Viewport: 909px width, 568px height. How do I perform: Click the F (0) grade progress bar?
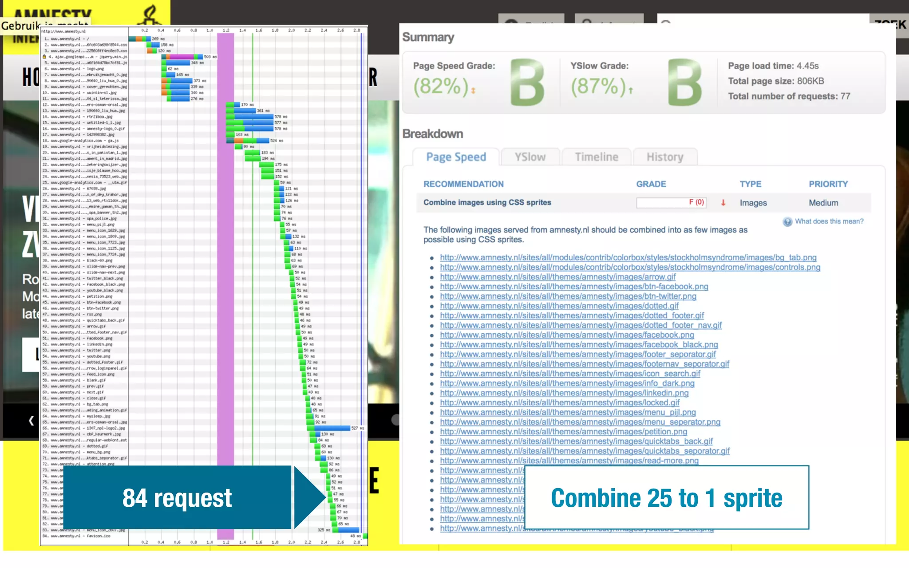[x=671, y=203]
